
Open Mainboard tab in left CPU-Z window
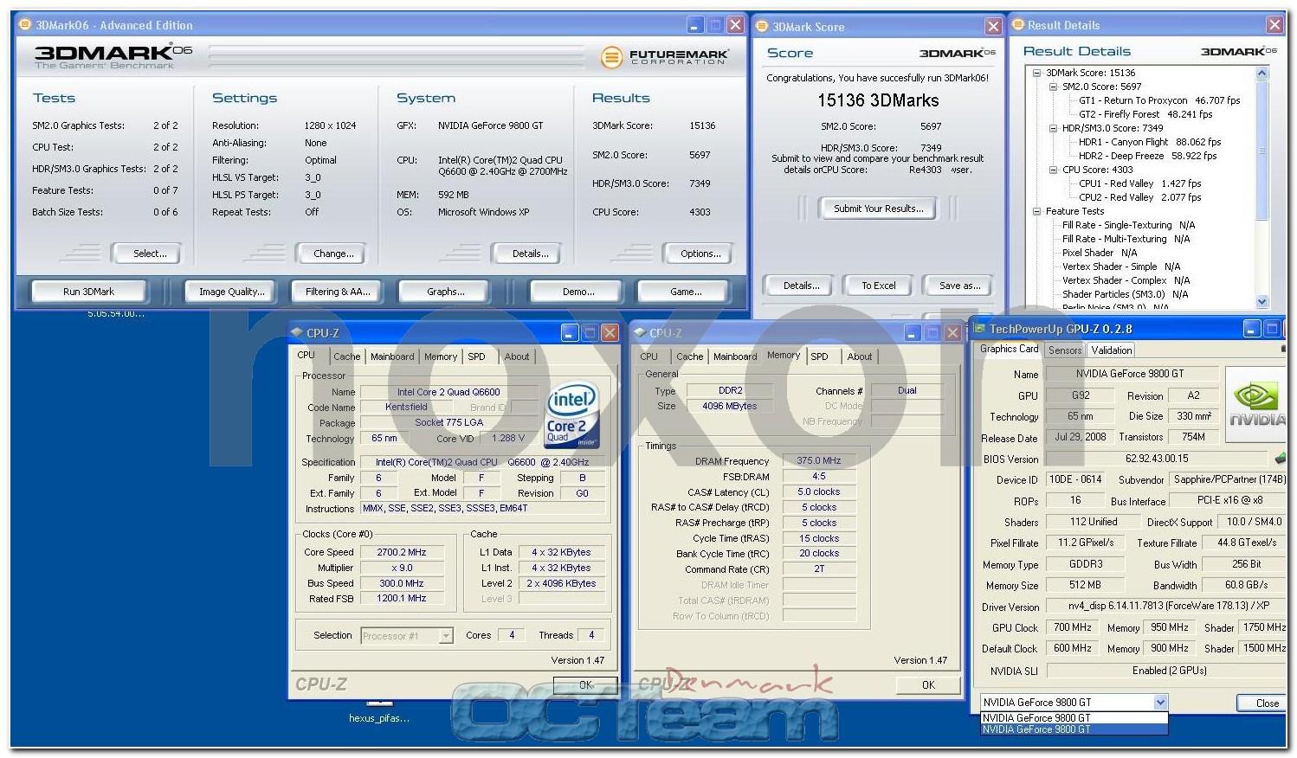[x=392, y=357]
